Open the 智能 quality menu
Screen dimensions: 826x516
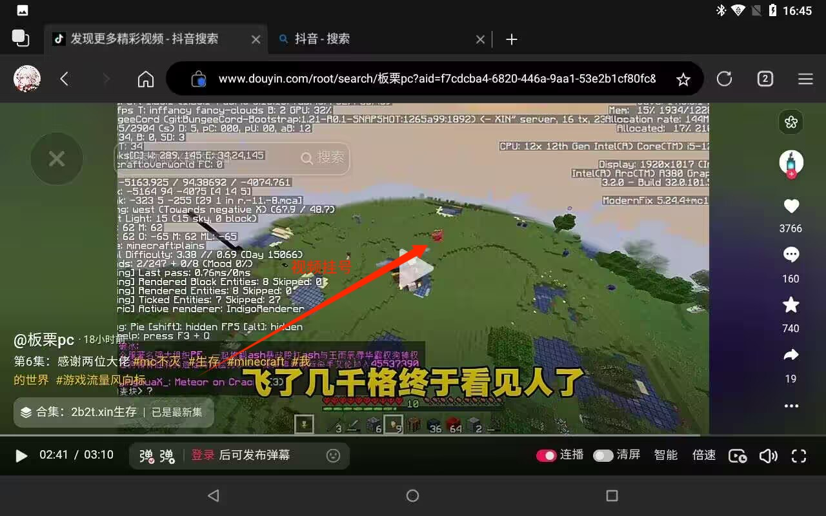[x=666, y=455]
